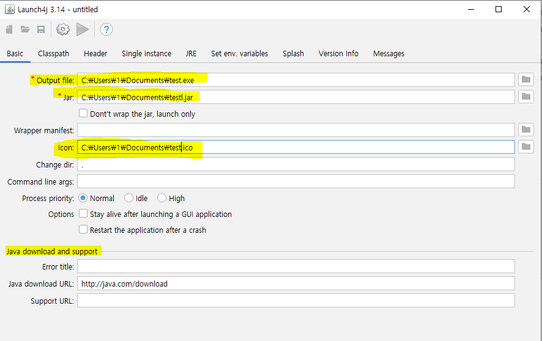The image size is (542, 341).
Task: Click the Change dir field
Action: coord(296,164)
